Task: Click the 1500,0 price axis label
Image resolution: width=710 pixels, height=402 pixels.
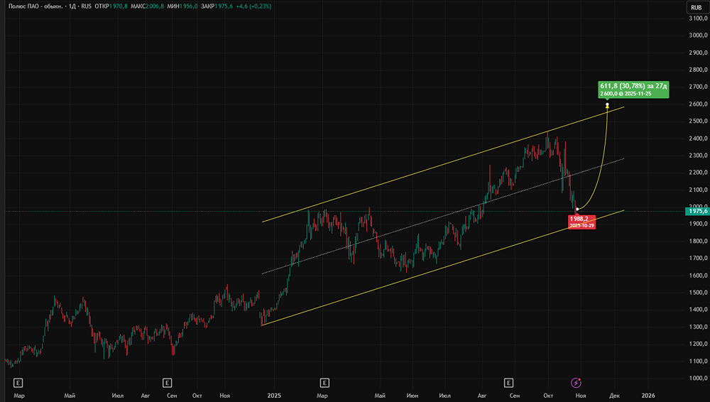Action: pyautogui.click(x=698, y=293)
